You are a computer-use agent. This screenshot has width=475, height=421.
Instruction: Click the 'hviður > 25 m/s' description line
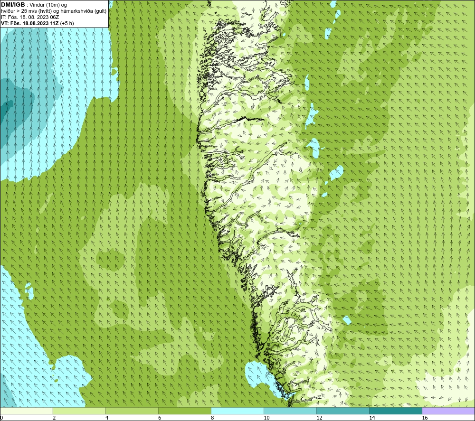pos(54,11)
